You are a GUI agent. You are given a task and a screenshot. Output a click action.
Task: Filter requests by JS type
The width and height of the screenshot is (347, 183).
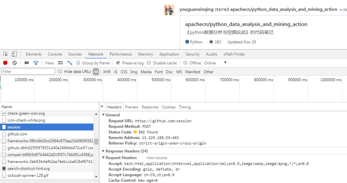pos(116,72)
